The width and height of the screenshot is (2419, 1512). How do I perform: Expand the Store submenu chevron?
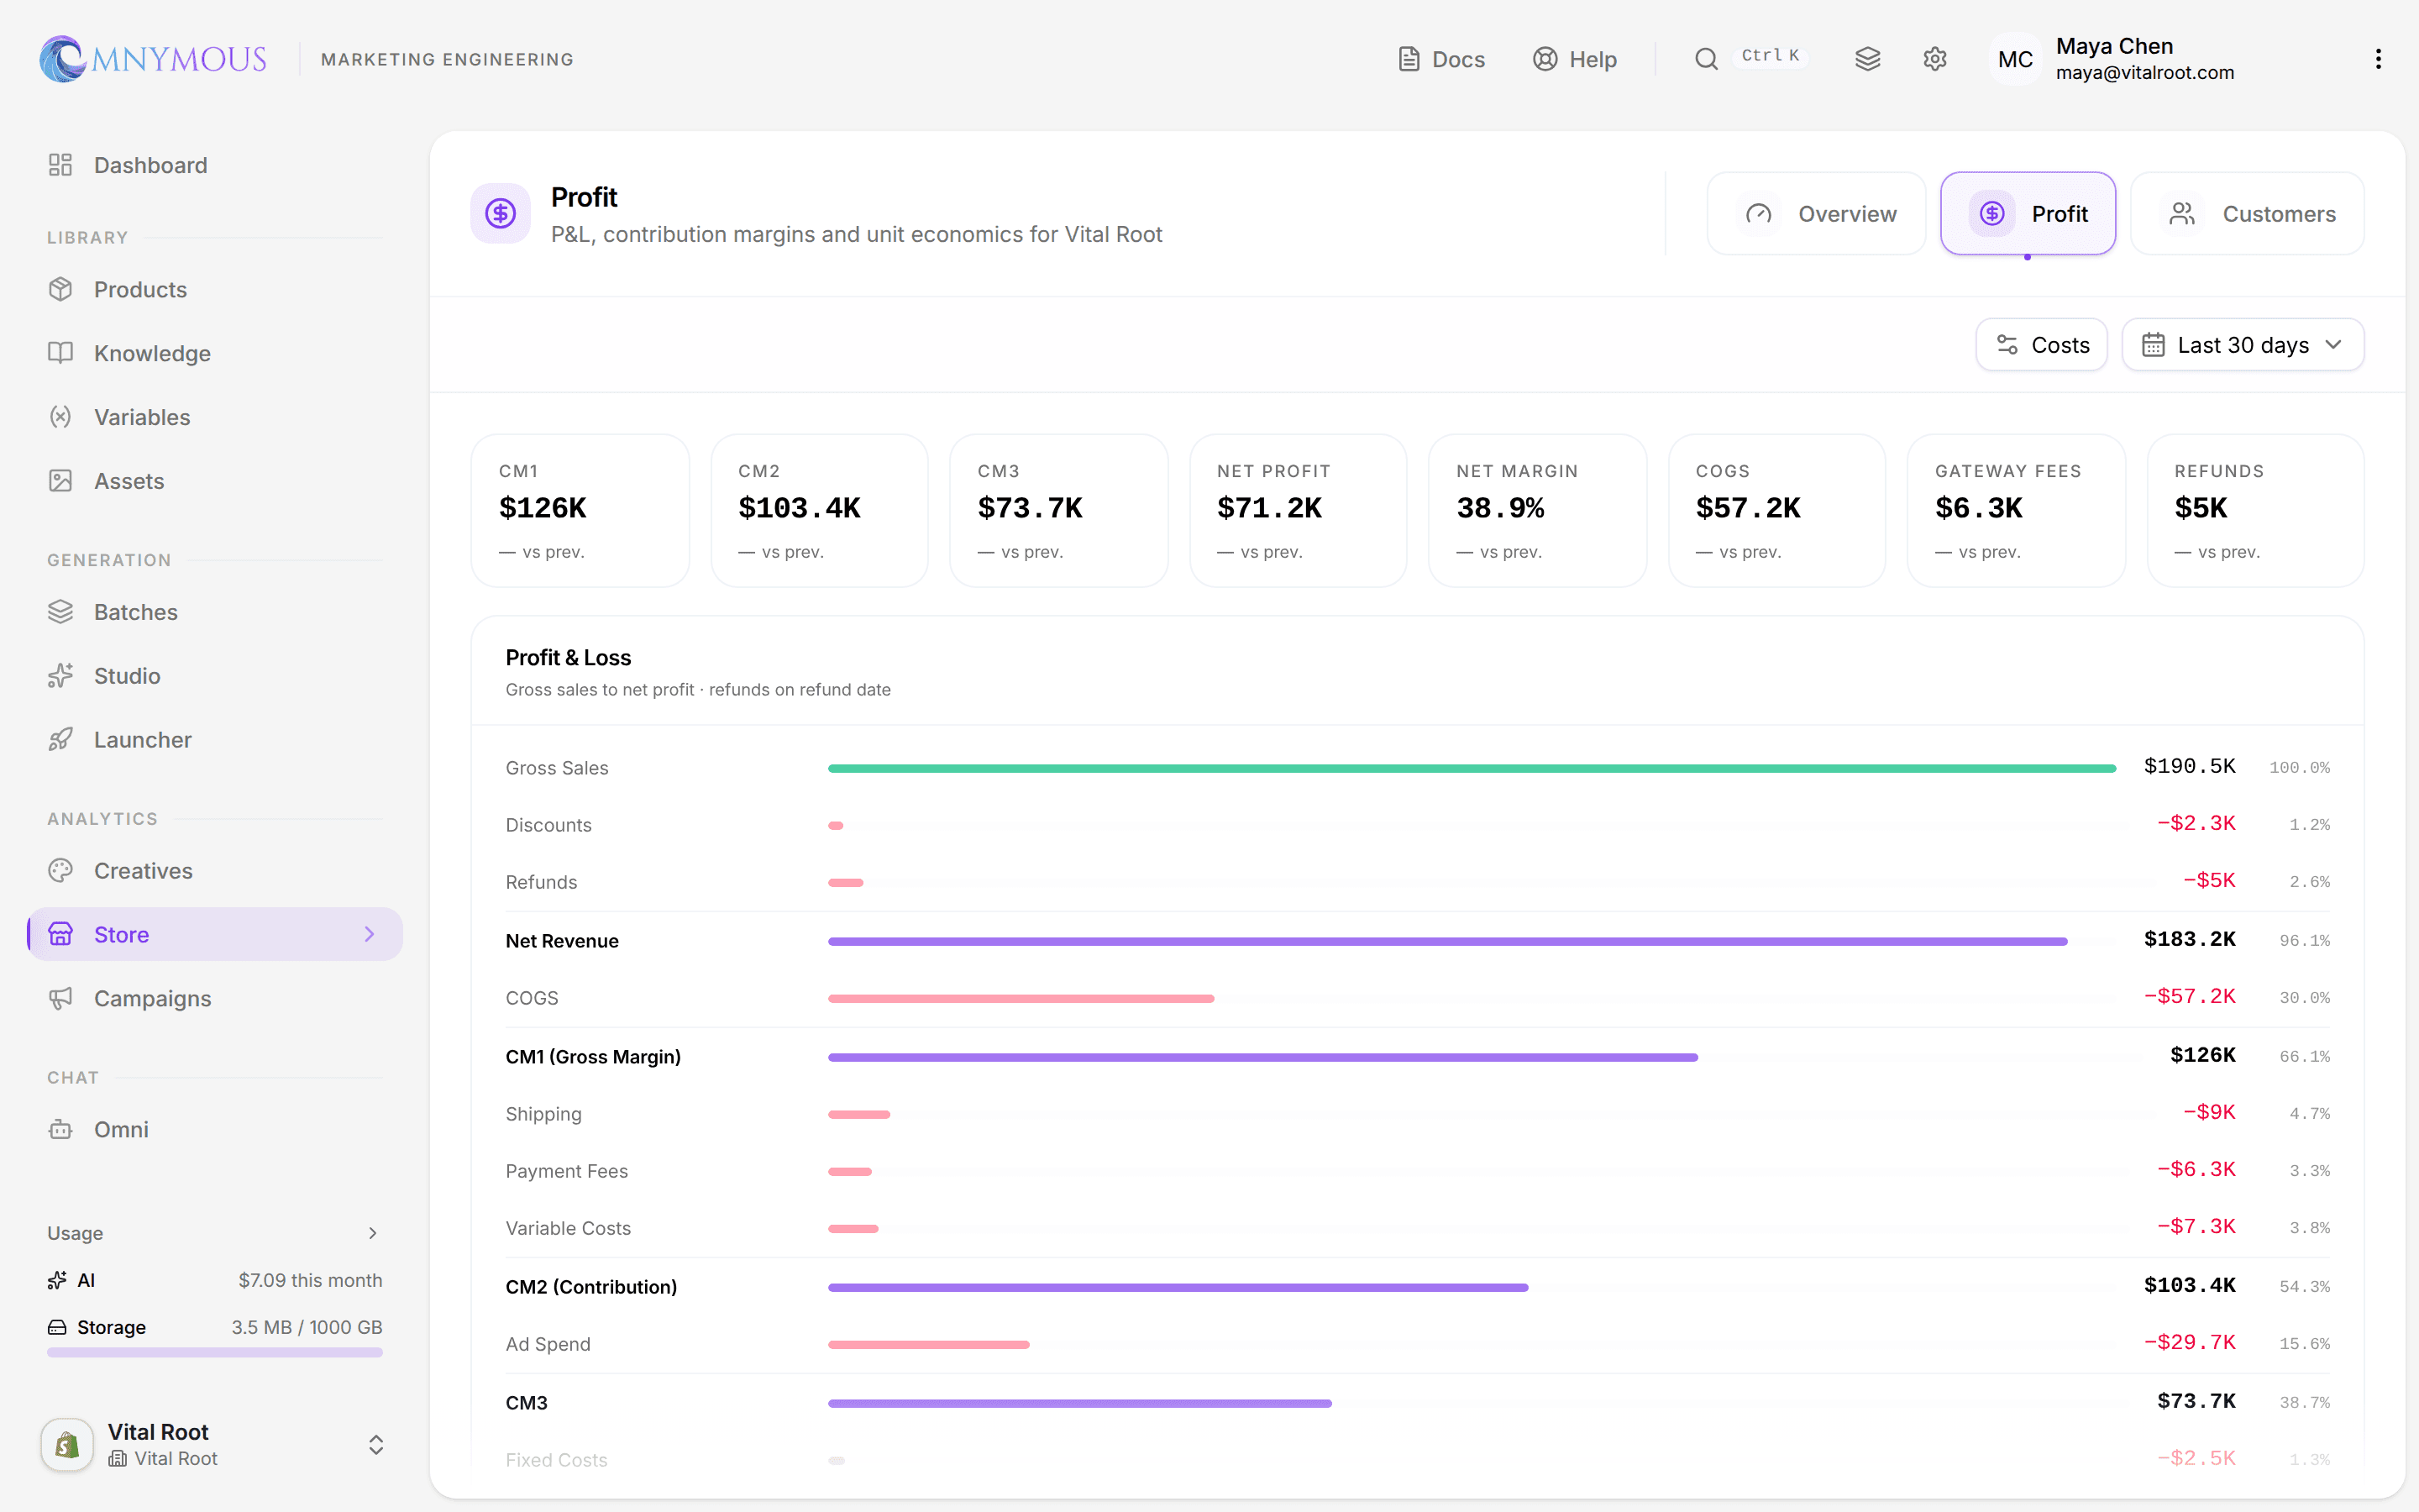coord(370,934)
